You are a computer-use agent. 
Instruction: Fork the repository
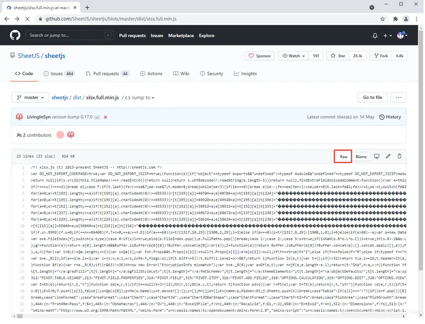tap(381, 56)
